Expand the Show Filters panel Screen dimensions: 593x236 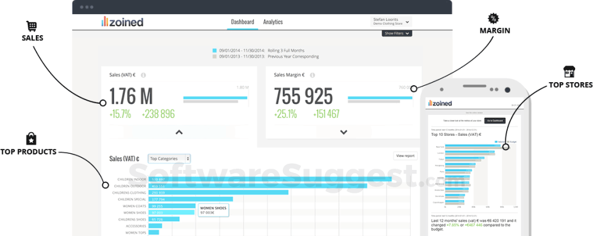coord(397,33)
